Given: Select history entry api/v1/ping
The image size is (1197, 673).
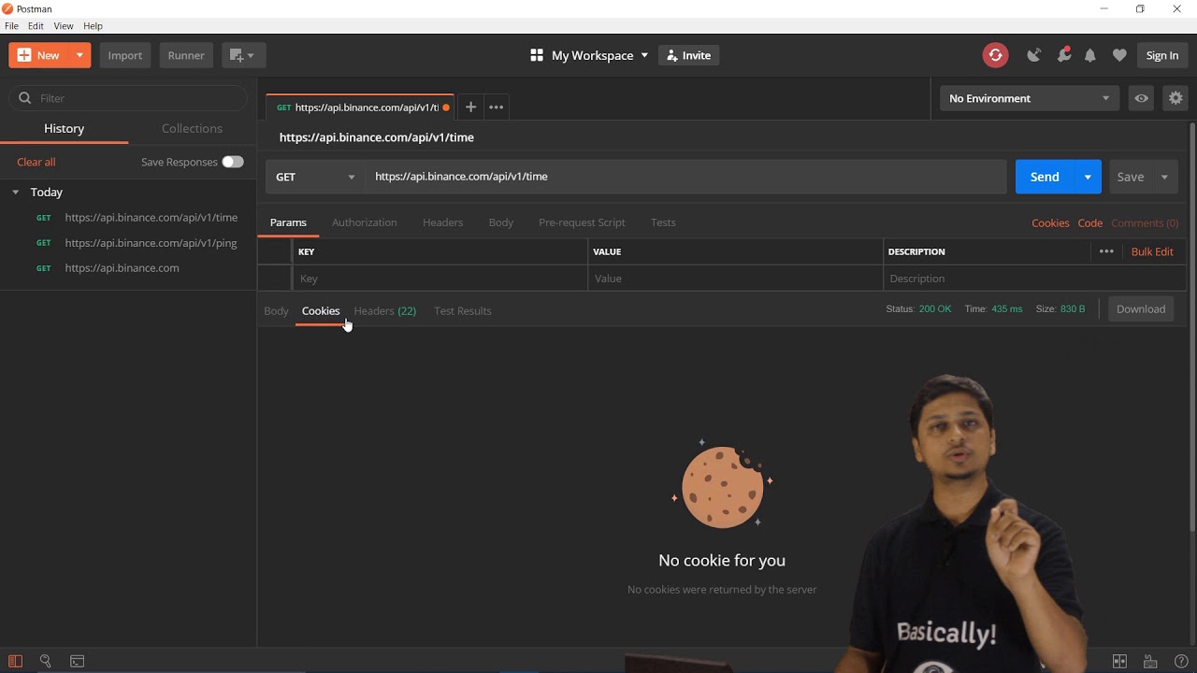Looking at the screenshot, I should (151, 243).
